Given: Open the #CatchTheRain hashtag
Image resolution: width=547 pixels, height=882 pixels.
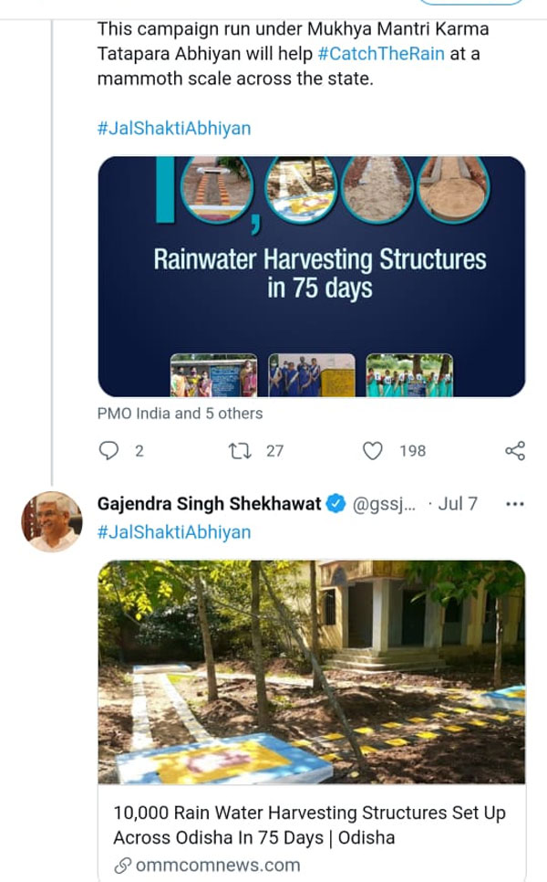Looking at the screenshot, I should 381,53.
